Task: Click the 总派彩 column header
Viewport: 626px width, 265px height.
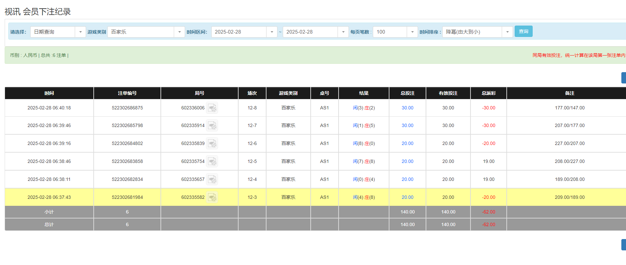Action: point(488,93)
